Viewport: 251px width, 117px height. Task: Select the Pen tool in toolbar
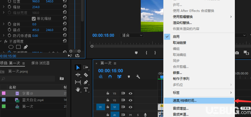pos(86,82)
